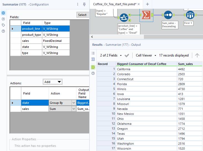Select the California cell

coord(146,69)
